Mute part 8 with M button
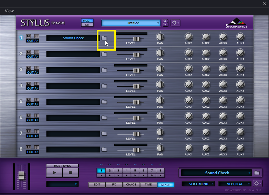This screenshot has height=195, width=269. click(x=29, y=147)
